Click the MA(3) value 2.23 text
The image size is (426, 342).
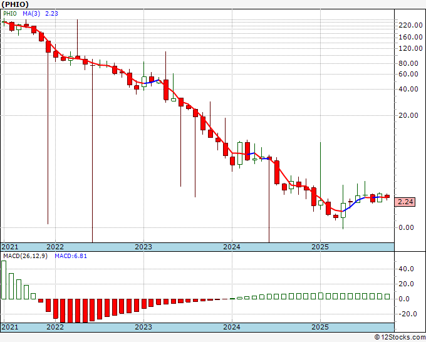click(x=51, y=14)
